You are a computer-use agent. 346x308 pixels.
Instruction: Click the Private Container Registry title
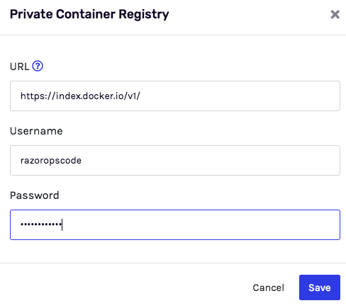[89, 14]
